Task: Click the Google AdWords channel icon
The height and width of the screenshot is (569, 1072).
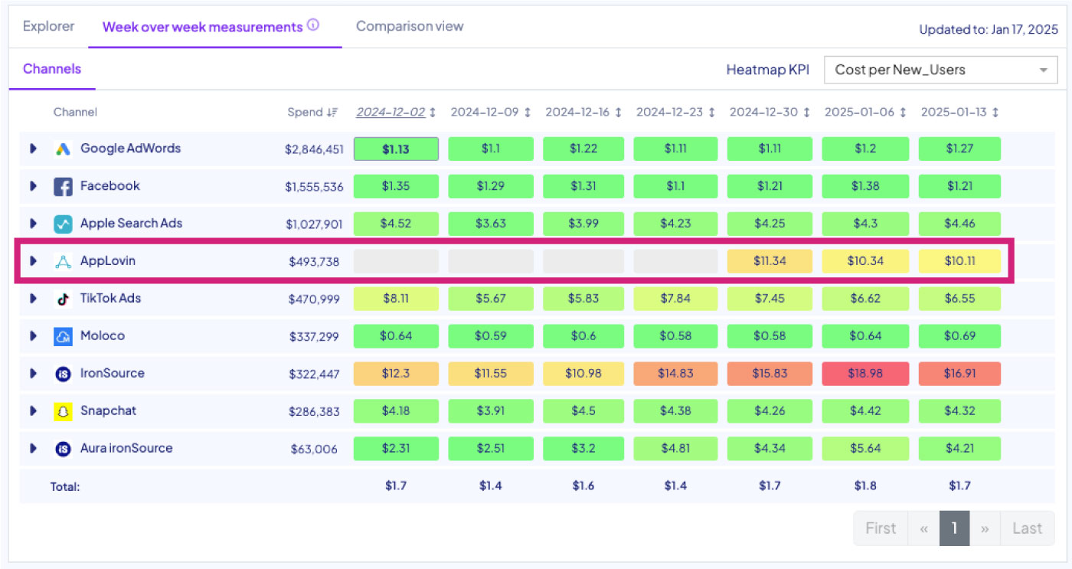Action: click(x=63, y=149)
